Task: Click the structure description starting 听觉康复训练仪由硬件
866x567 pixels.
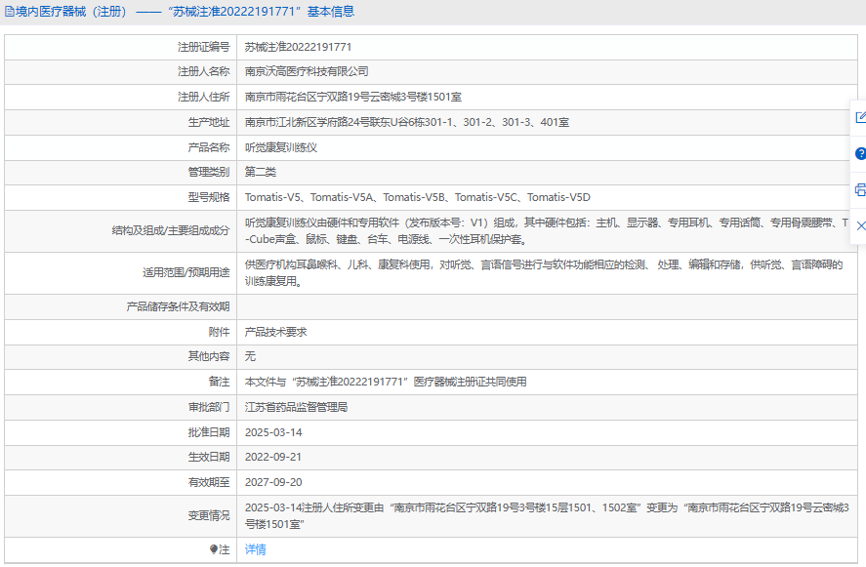Action: (547, 230)
